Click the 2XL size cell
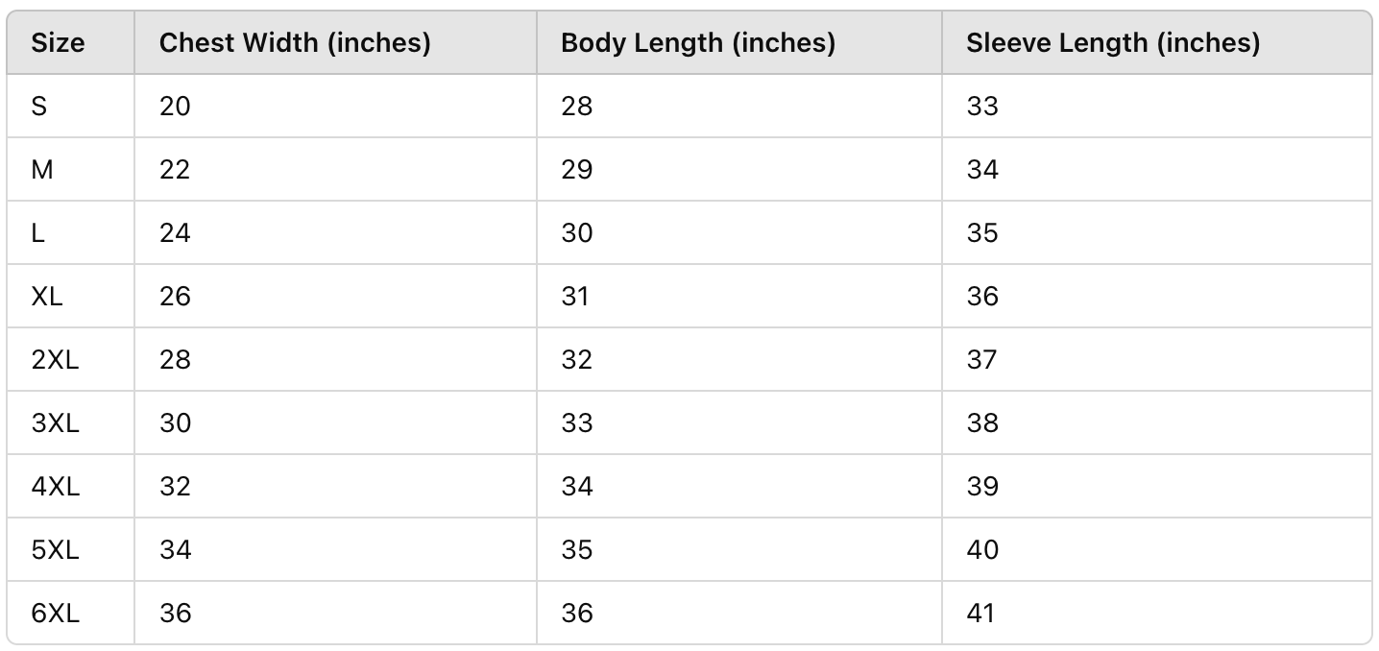The width and height of the screenshot is (1379, 651). [x=56, y=360]
